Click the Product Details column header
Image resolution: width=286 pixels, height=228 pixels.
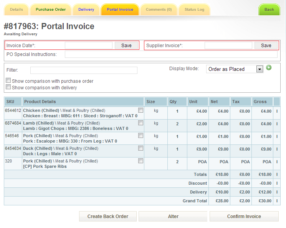[83, 102]
